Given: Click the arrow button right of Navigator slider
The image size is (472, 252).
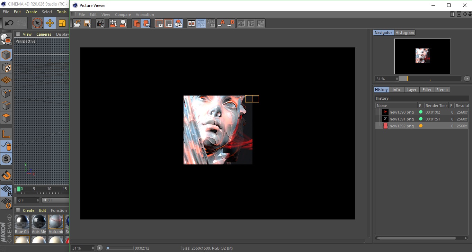Looking at the screenshot, I should [x=467, y=79].
